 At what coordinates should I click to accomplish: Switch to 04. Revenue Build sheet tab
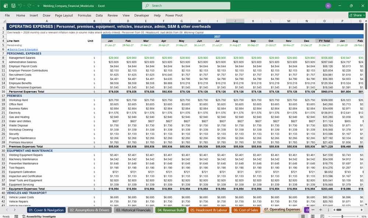click(x=171, y=210)
